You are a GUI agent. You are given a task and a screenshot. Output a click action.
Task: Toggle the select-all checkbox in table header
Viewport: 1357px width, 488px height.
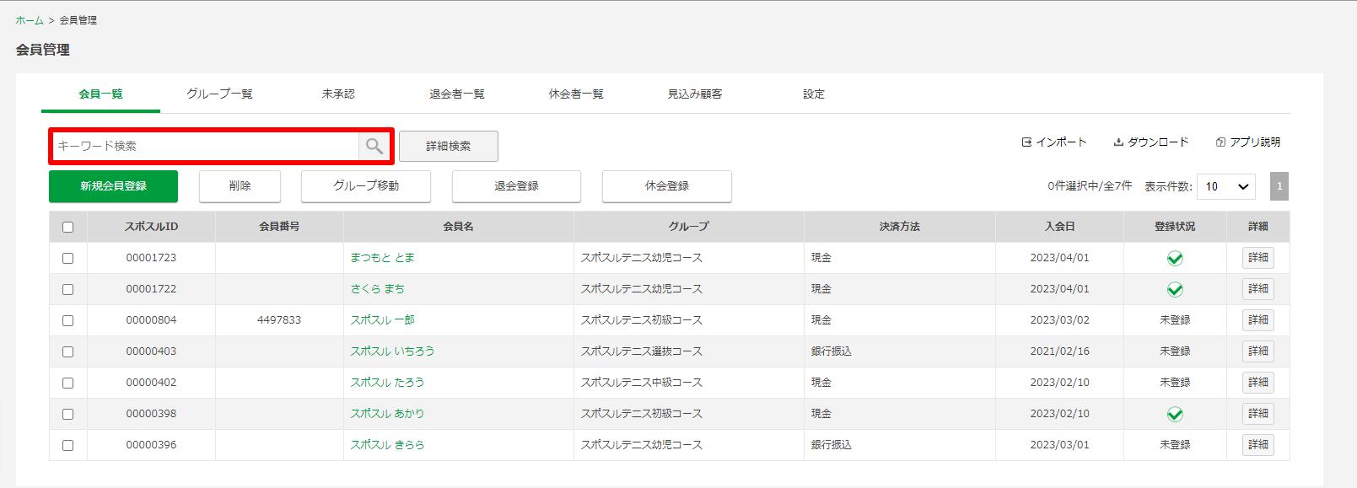pos(68,227)
